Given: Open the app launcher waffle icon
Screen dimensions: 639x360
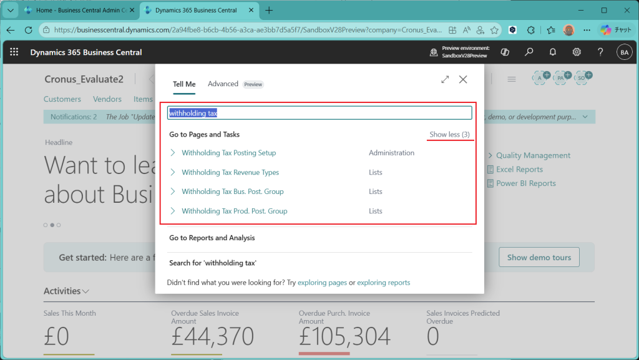Looking at the screenshot, I should tap(14, 52).
